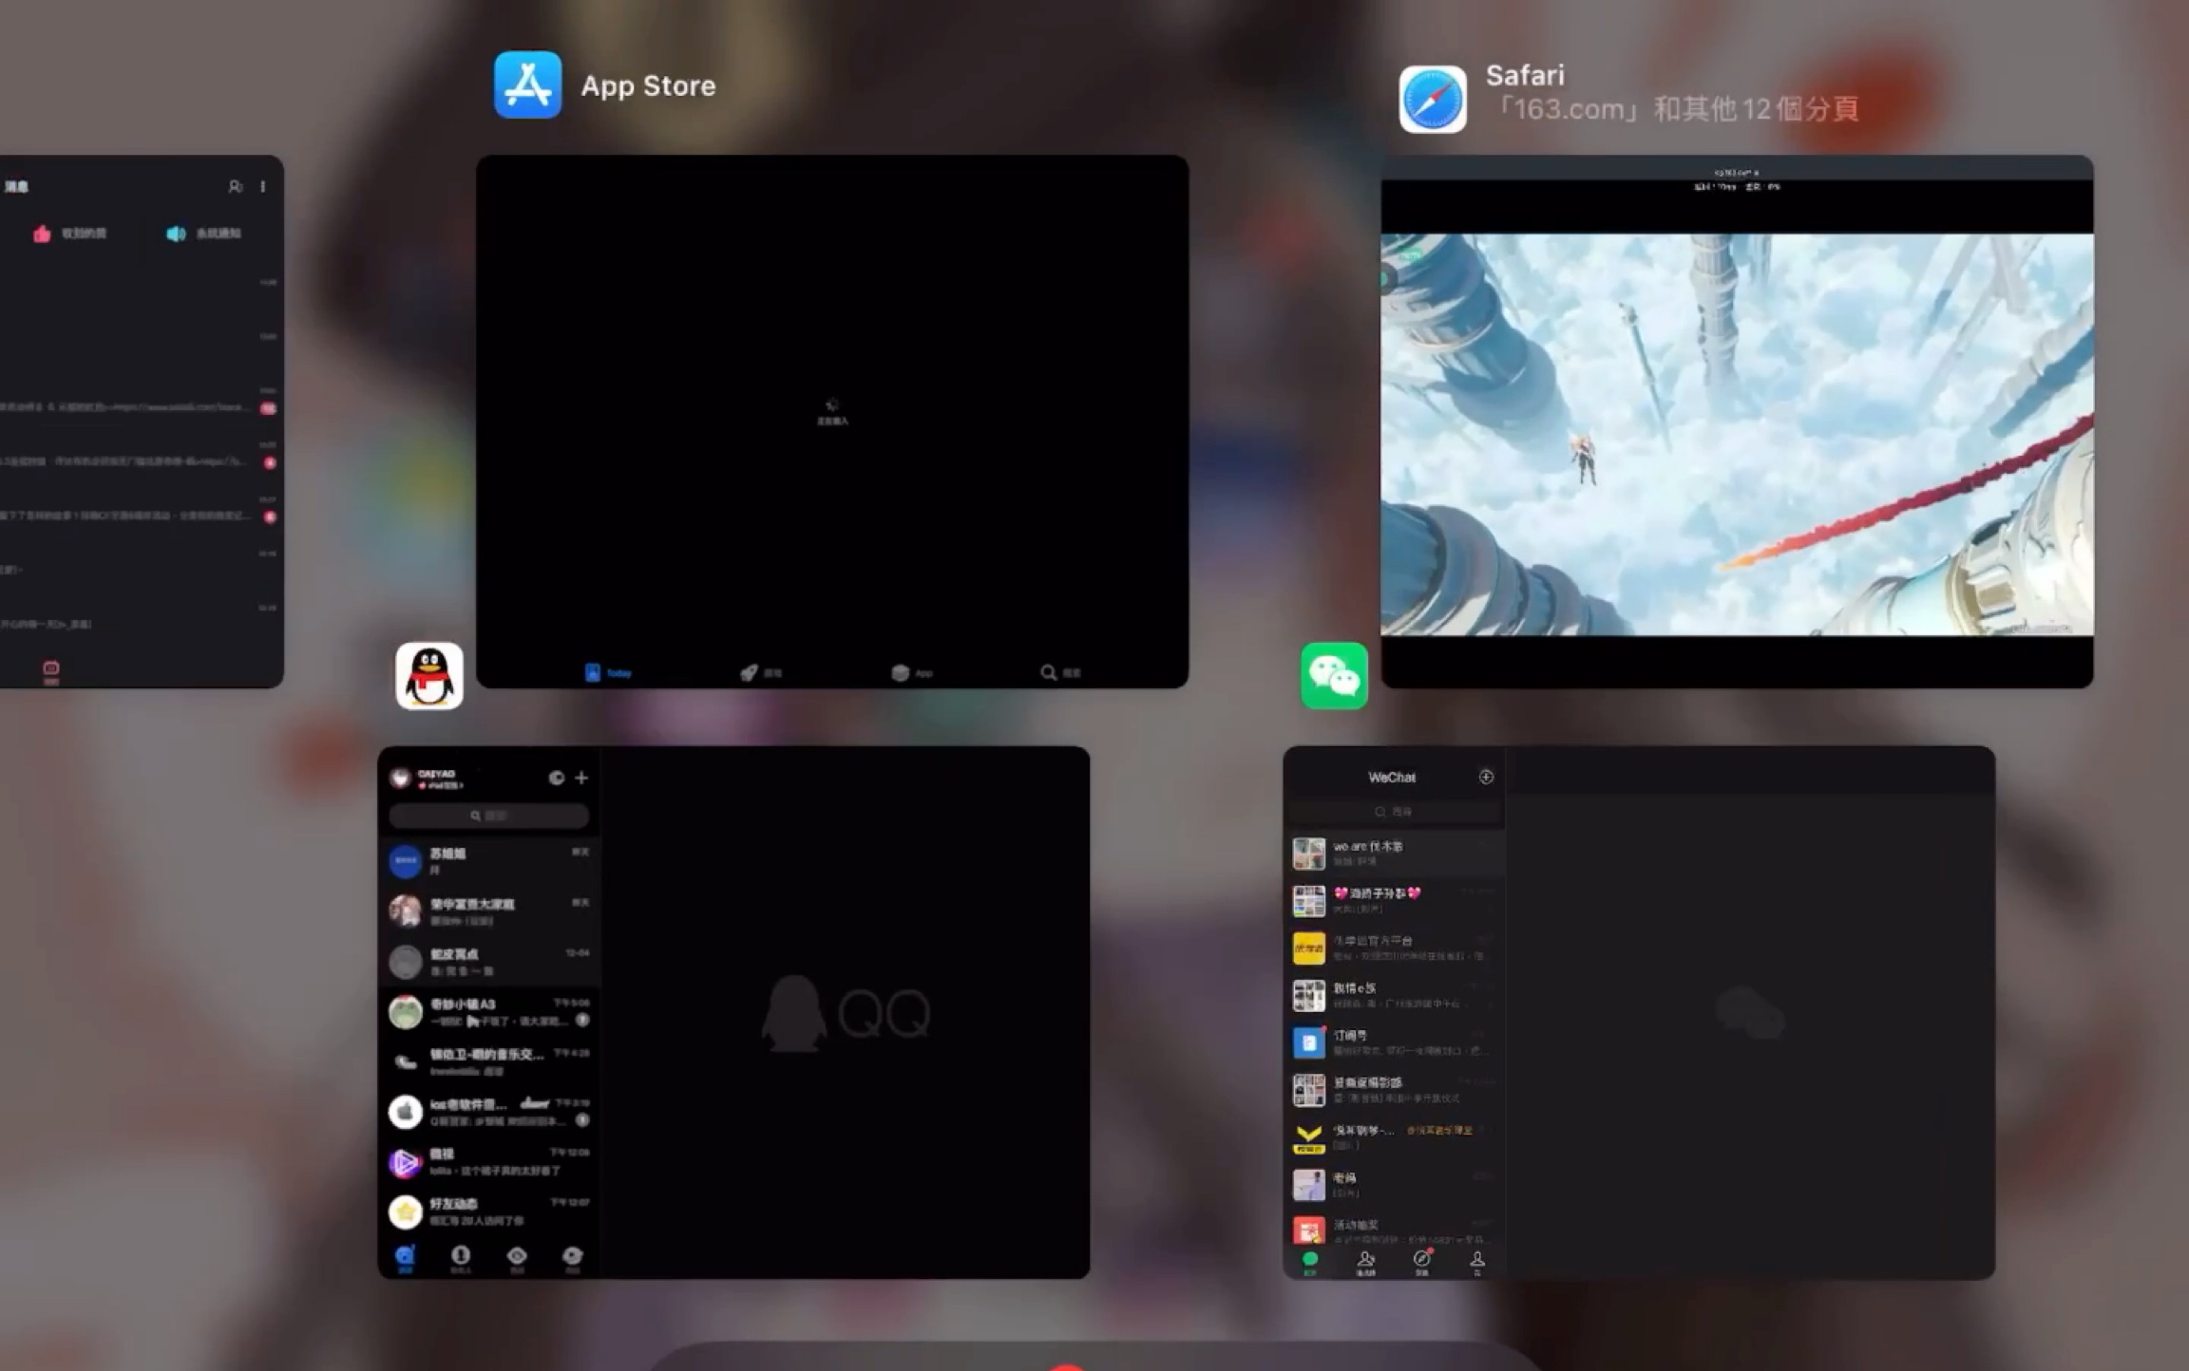The height and width of the screenshot is (1371, 2189).
Task: Tap the pink bottom tab icon in leftmost app
Action: point(51,670)
